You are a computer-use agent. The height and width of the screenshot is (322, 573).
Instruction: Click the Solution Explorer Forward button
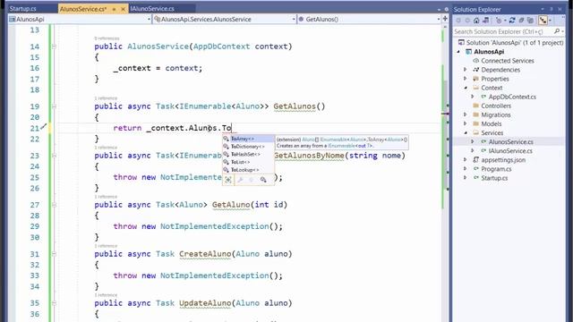467,21
